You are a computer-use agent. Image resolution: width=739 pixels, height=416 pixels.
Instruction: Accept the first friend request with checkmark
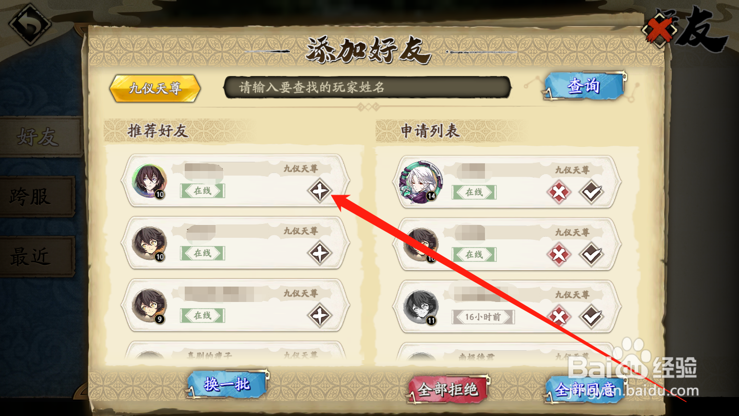pyautogui.click(x=591, y=193)
